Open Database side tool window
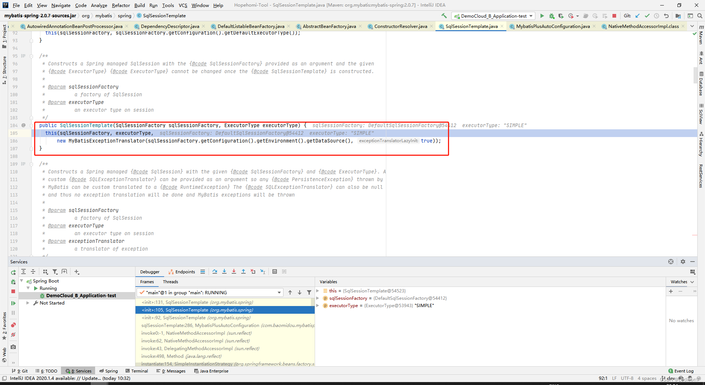 tap(701, 83)
